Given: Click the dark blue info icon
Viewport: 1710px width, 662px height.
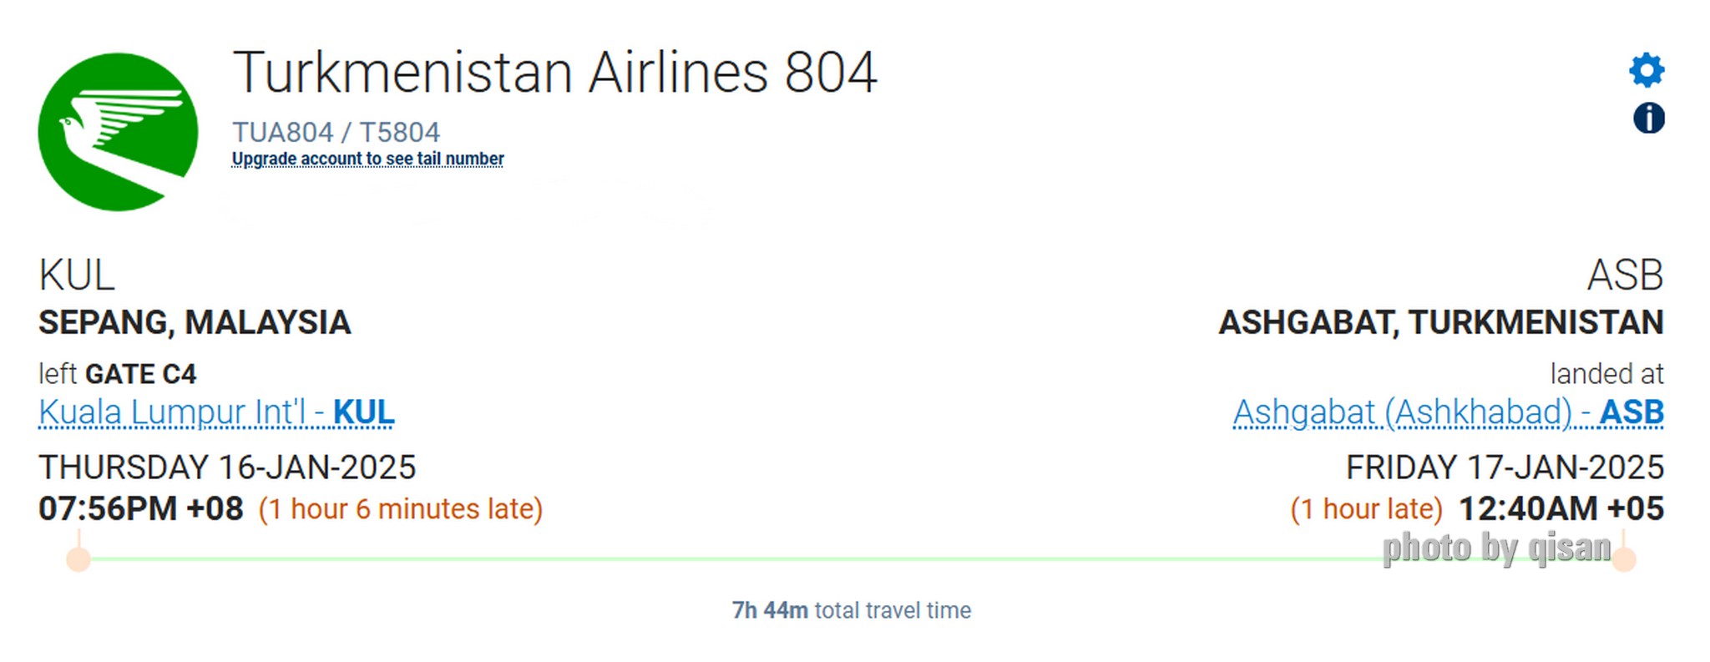Looking at the screenshot, I should pyautogui.click(x=1648, y=119).
